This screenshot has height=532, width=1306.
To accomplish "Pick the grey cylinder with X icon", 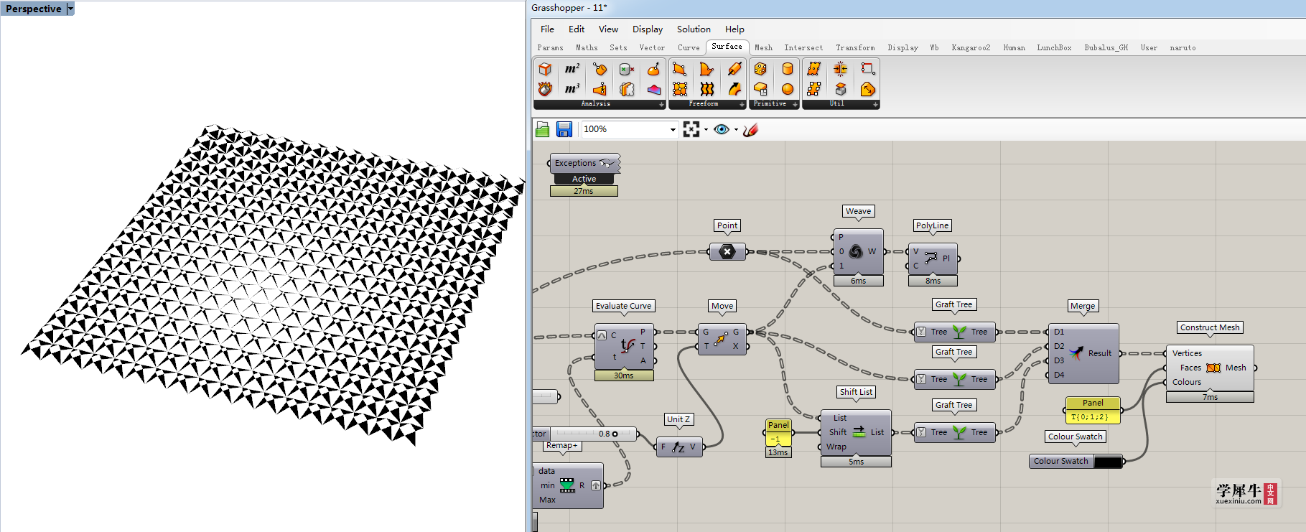I will 627,69.
